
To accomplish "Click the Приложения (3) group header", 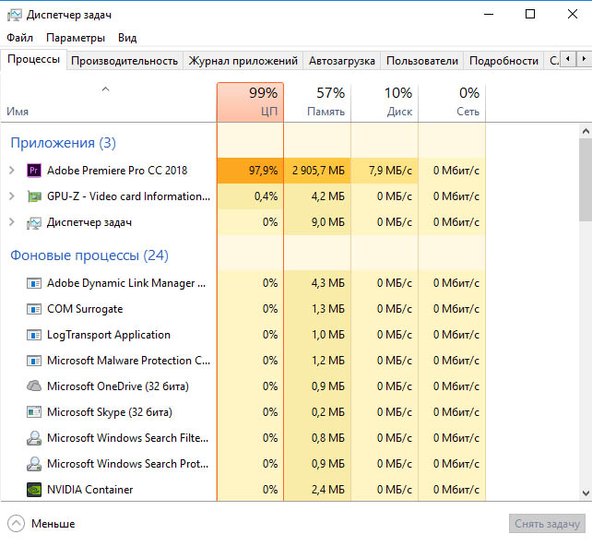I will 63,143.
